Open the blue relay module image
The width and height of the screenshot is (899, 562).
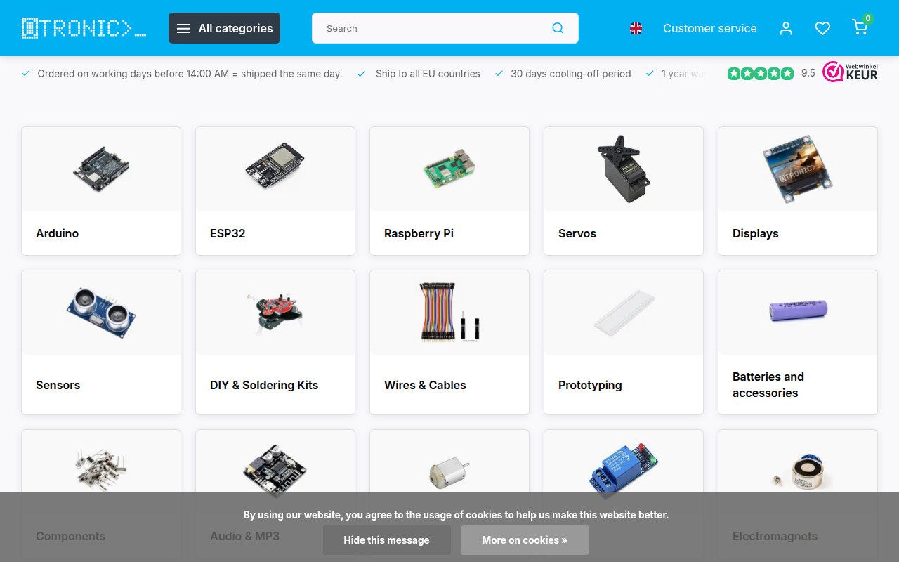(624, 471)
